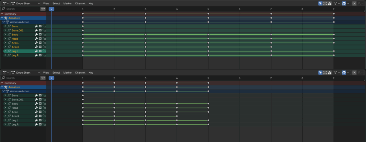Toggle mute checkbox on bottom Arm.R channel

click(40, 116)
